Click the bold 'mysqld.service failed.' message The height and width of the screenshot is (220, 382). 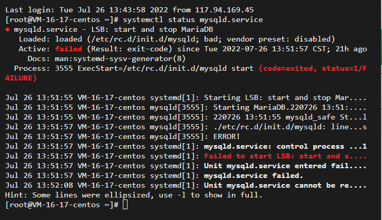click(x=253, y=175)
